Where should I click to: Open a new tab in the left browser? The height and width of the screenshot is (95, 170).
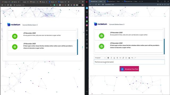click(69, 2)
